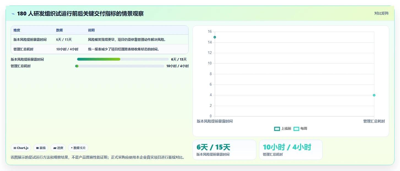Click x-axis label 管理汇总耗时
This screenshot has width=400, height=171.
(x=374, y=121)
